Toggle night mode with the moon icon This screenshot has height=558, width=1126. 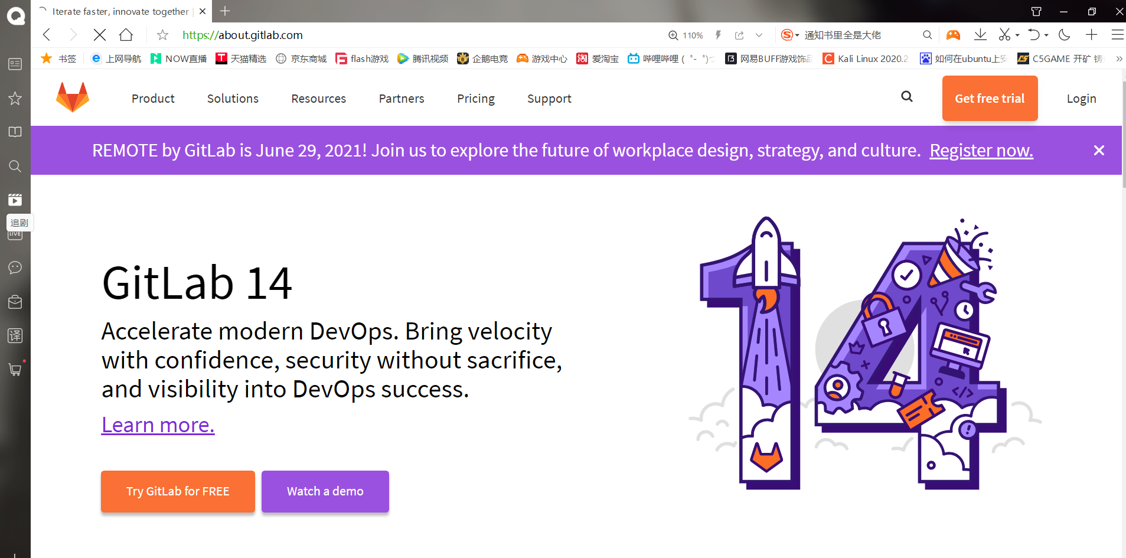click(1063, 35)
